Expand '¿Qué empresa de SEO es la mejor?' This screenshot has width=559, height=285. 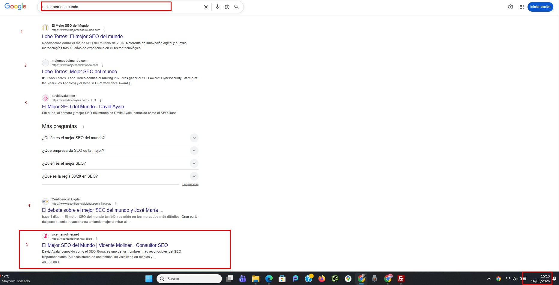(194, 151)
